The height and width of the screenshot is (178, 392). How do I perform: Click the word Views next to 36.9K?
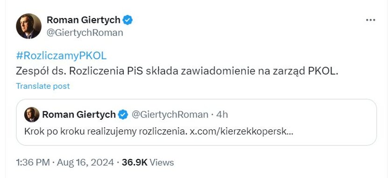click(x=162, y=163)
